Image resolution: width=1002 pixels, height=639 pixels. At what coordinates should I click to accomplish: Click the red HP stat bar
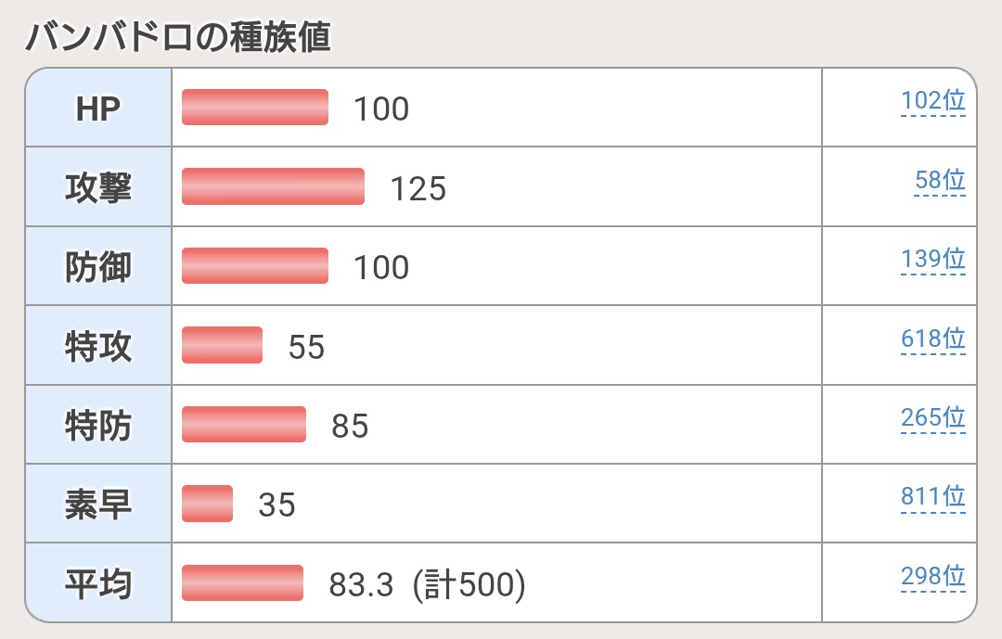255,107
